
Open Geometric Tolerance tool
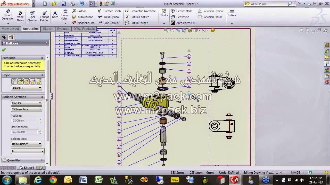tap(140, 11)
